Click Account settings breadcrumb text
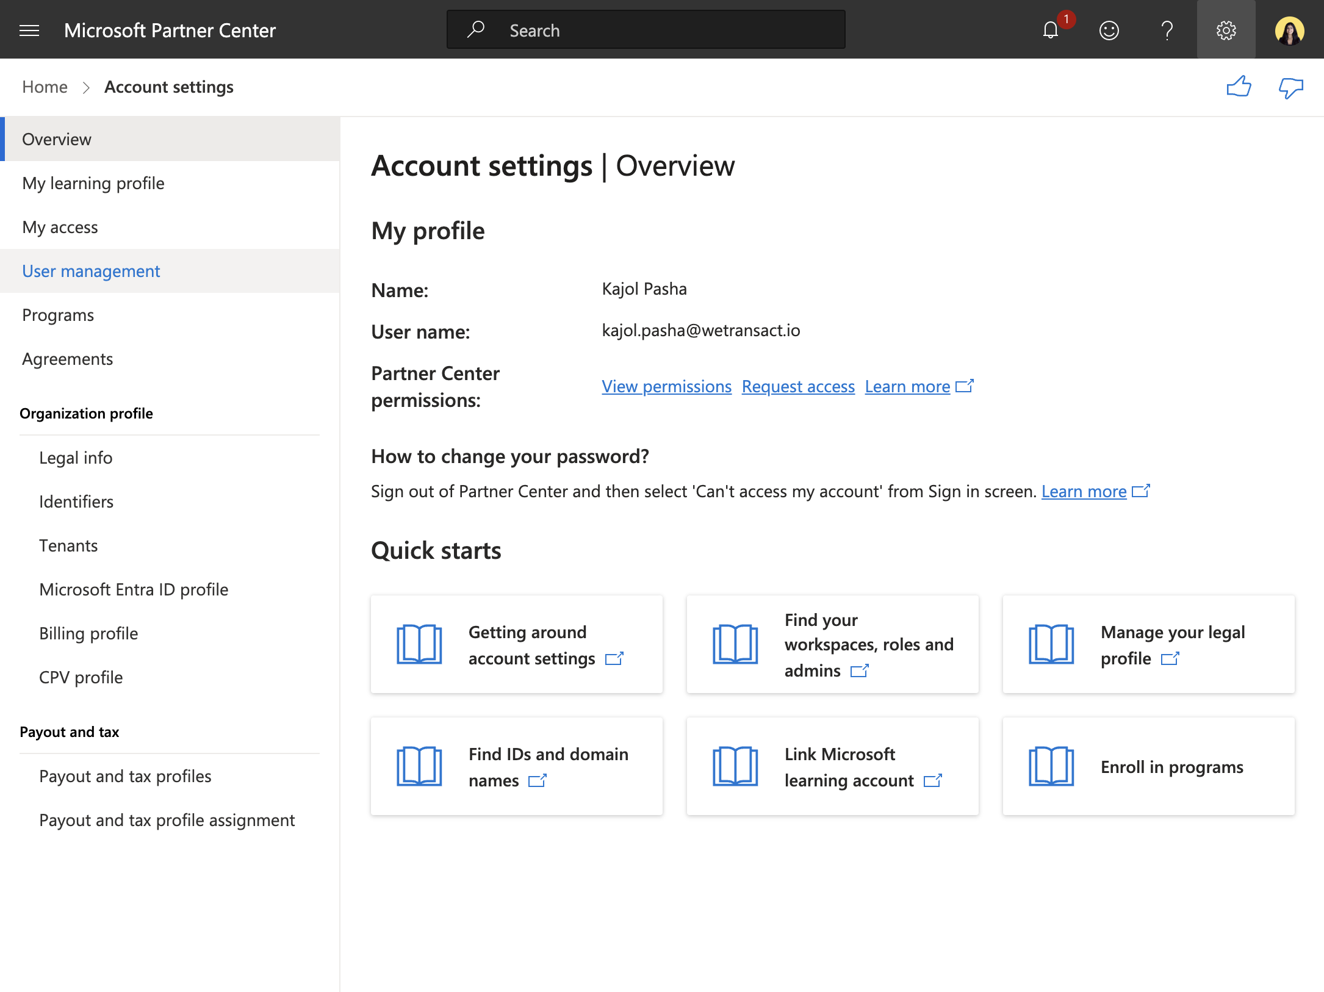This screenshot has height=992, width=1324. (169, 87)
